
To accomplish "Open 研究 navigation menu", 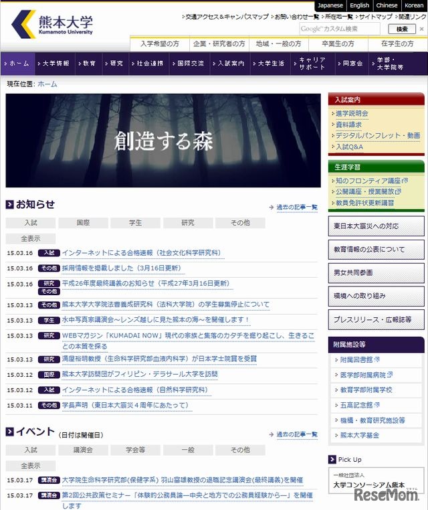I will pyautogui.click(x=116, y=64).
